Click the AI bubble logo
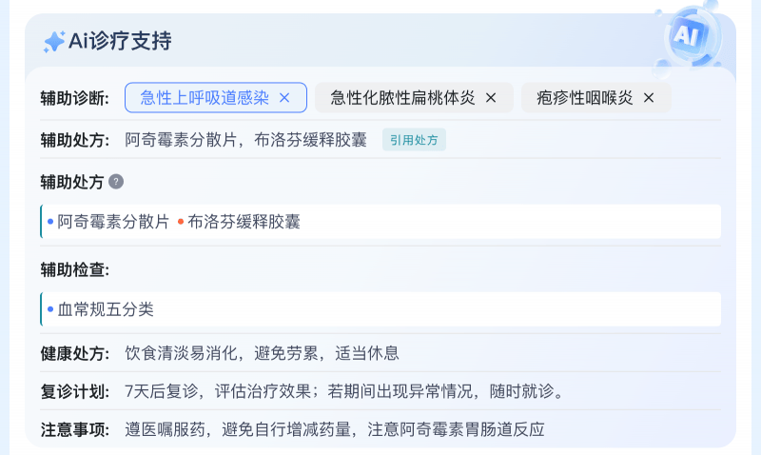 pyautogui.click(x=684, y=35)
